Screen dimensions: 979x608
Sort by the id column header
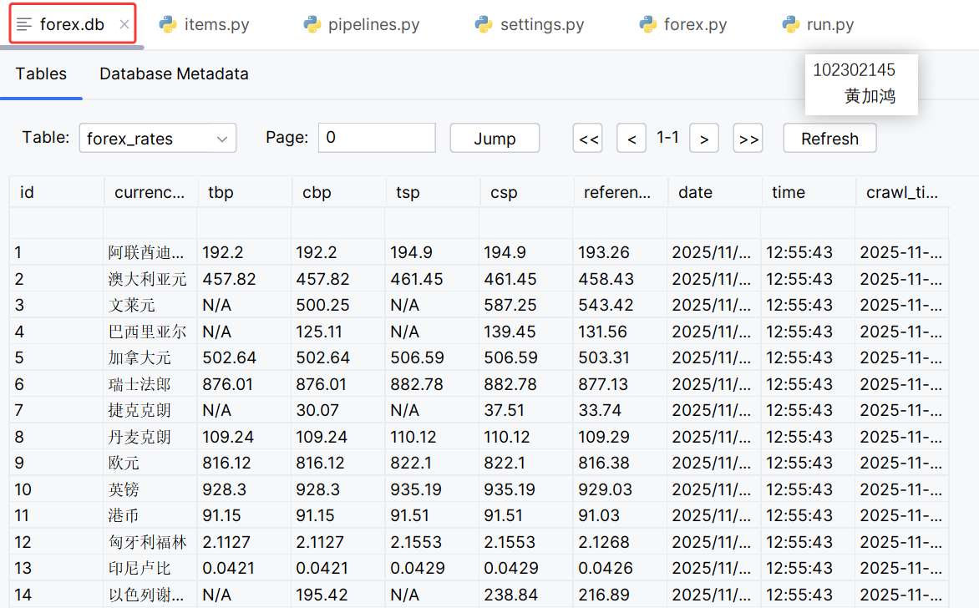[x=56, y=192]
